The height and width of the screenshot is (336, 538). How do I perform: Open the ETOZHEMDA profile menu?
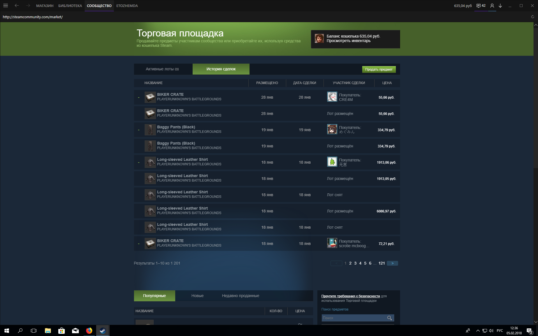[127, 6]
